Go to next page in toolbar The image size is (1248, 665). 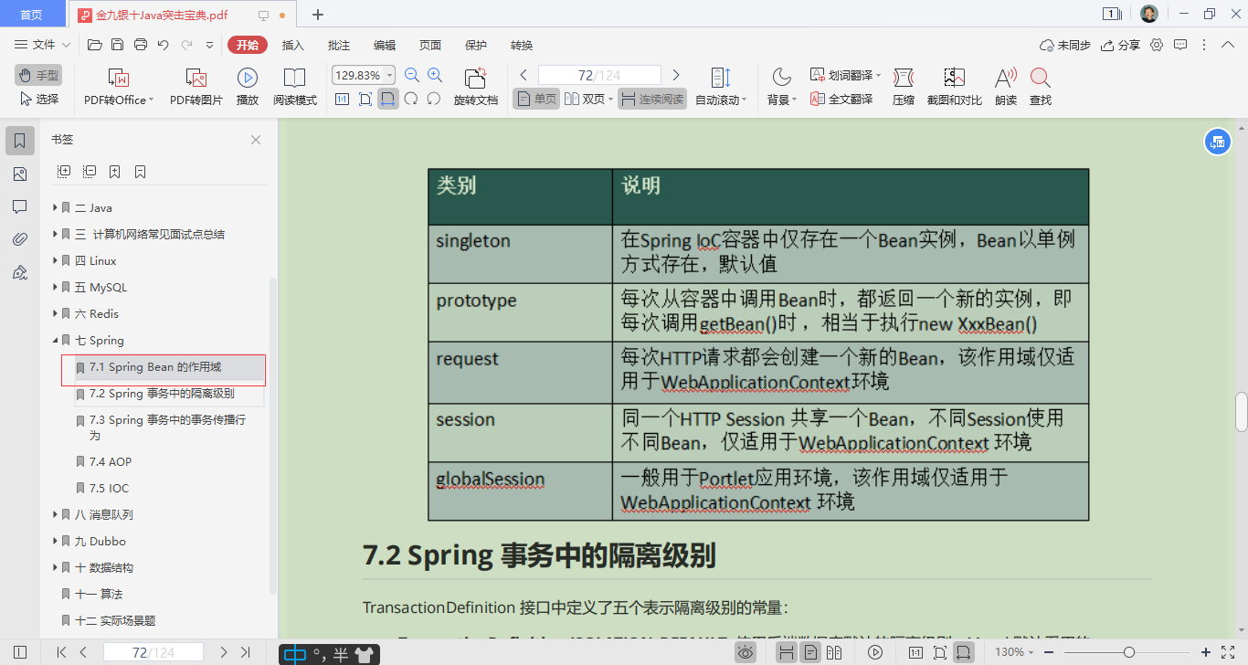click(676, 75)
